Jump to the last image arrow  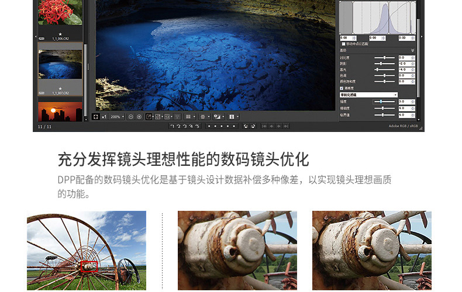pyautogui.click(x=286, y=126)
